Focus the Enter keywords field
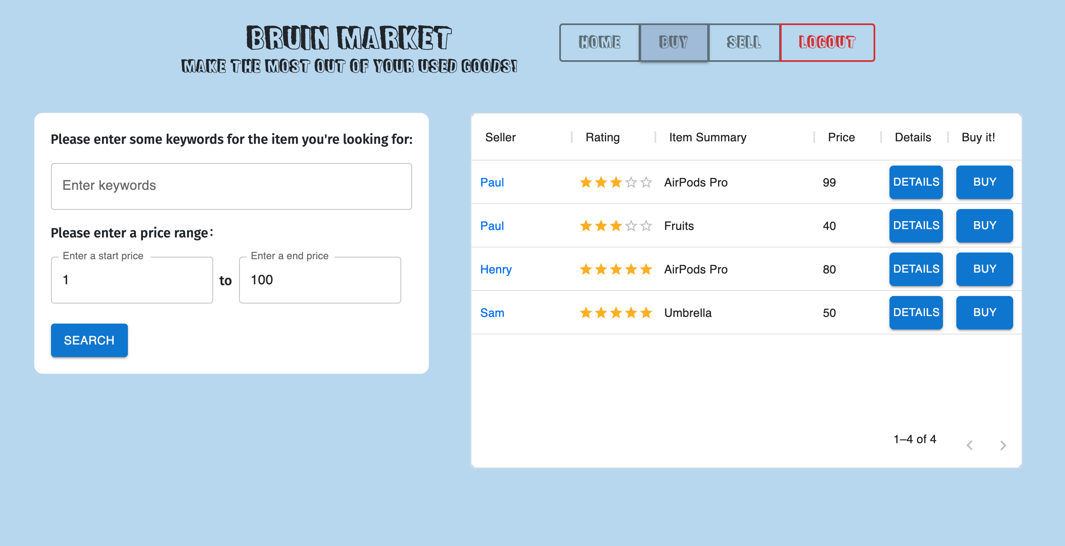The width and height of the screenshot is (1065, 546). pyautogui.click(x=231, y=186)
